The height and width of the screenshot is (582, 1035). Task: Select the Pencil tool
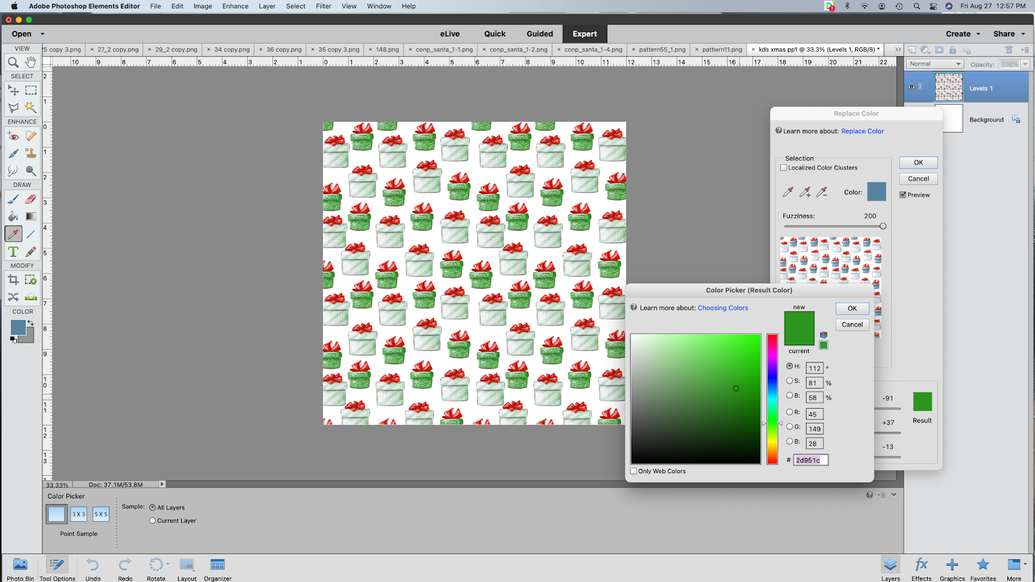tap(30, 252)
